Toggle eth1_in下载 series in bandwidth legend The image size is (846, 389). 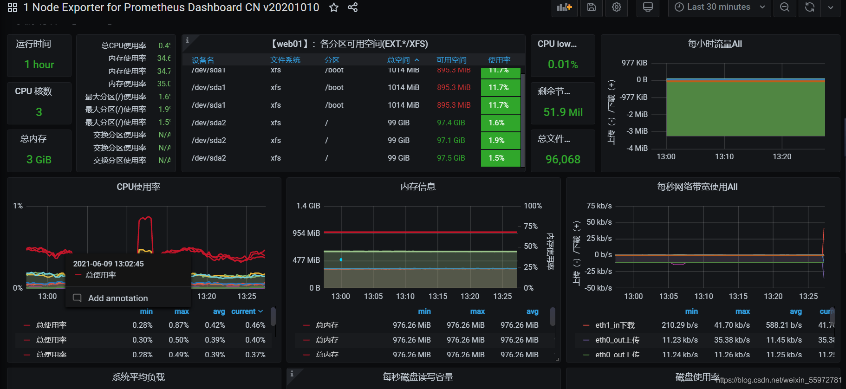point(615,325)
